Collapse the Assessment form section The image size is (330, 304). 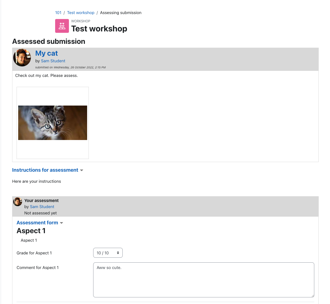[37, 223]
